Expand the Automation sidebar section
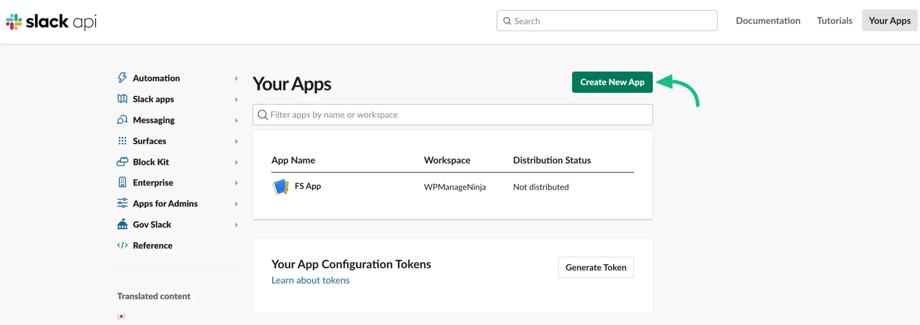 (x=236, y=78)
